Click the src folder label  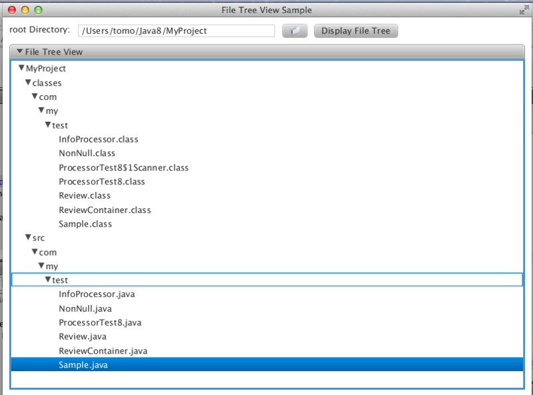(39, 238)
